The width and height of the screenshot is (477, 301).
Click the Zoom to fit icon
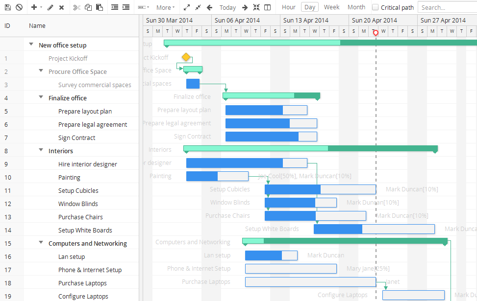(x=256, y=7)
